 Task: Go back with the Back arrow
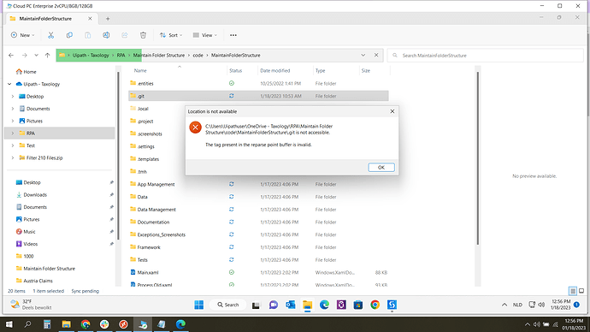click(11, 56)
